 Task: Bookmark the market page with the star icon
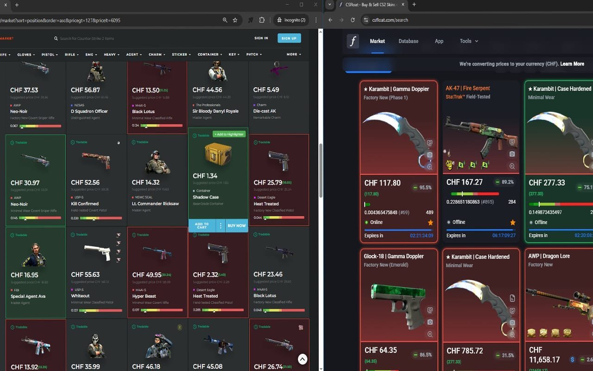(235, 20)
